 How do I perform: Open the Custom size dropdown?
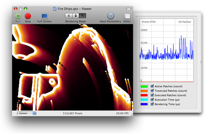click(27, 113)
